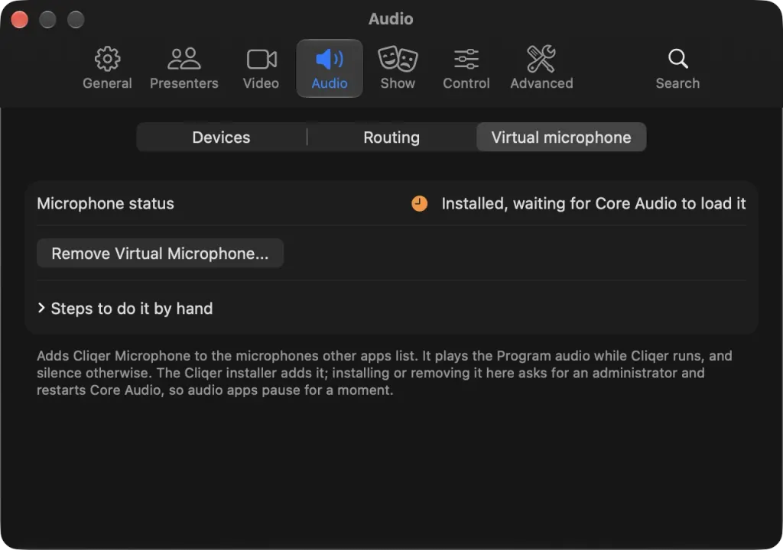
Task: Switch to the Devices tab
Action: tap(221, 137)
